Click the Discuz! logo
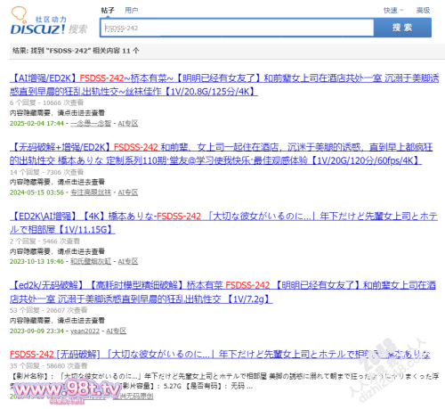The image size is (445, 409). click(x=49, y=20)
